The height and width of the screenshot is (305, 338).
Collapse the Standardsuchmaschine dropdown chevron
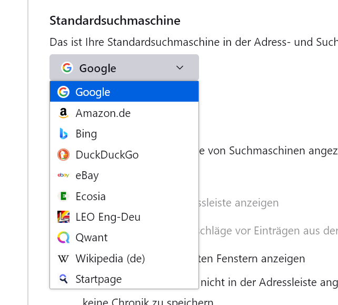180,68
